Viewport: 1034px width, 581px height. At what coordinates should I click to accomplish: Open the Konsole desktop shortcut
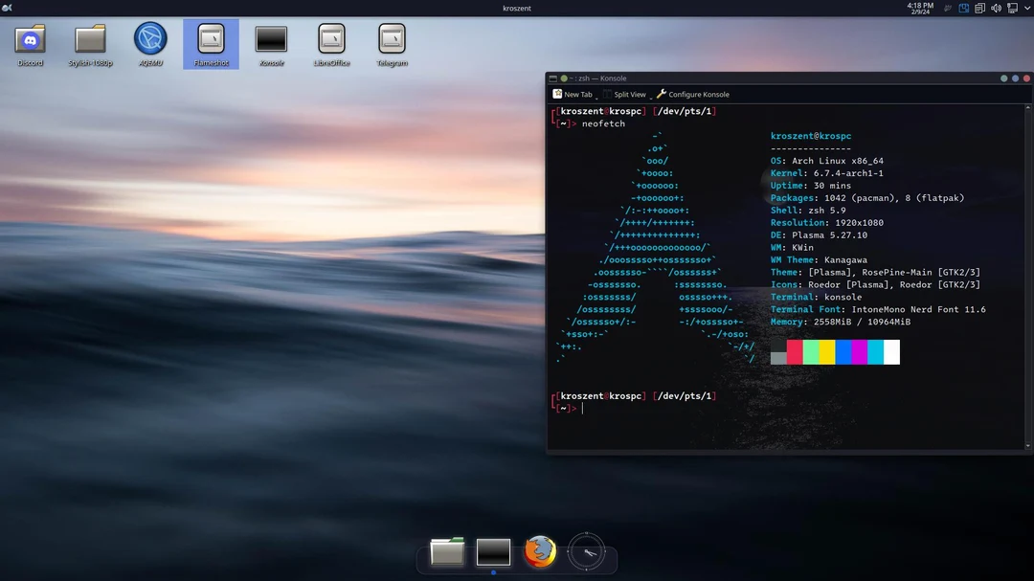click(271, 44)
